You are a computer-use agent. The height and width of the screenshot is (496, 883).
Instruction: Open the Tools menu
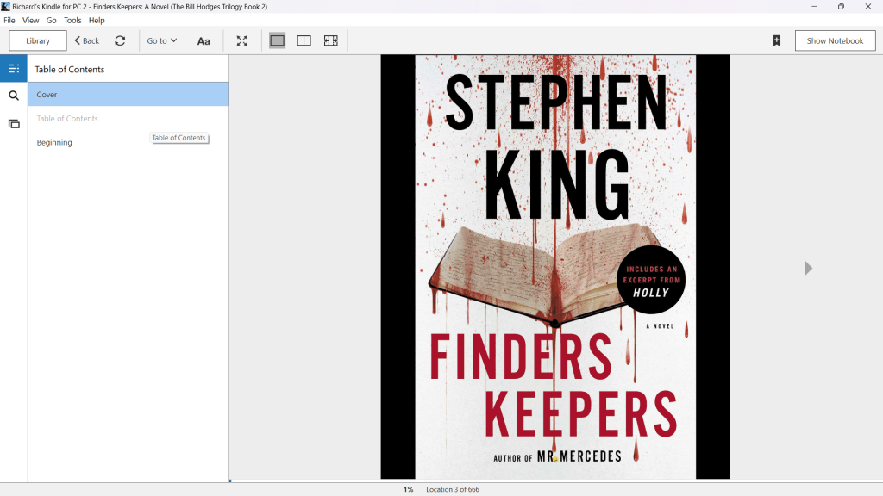point(72,20)
